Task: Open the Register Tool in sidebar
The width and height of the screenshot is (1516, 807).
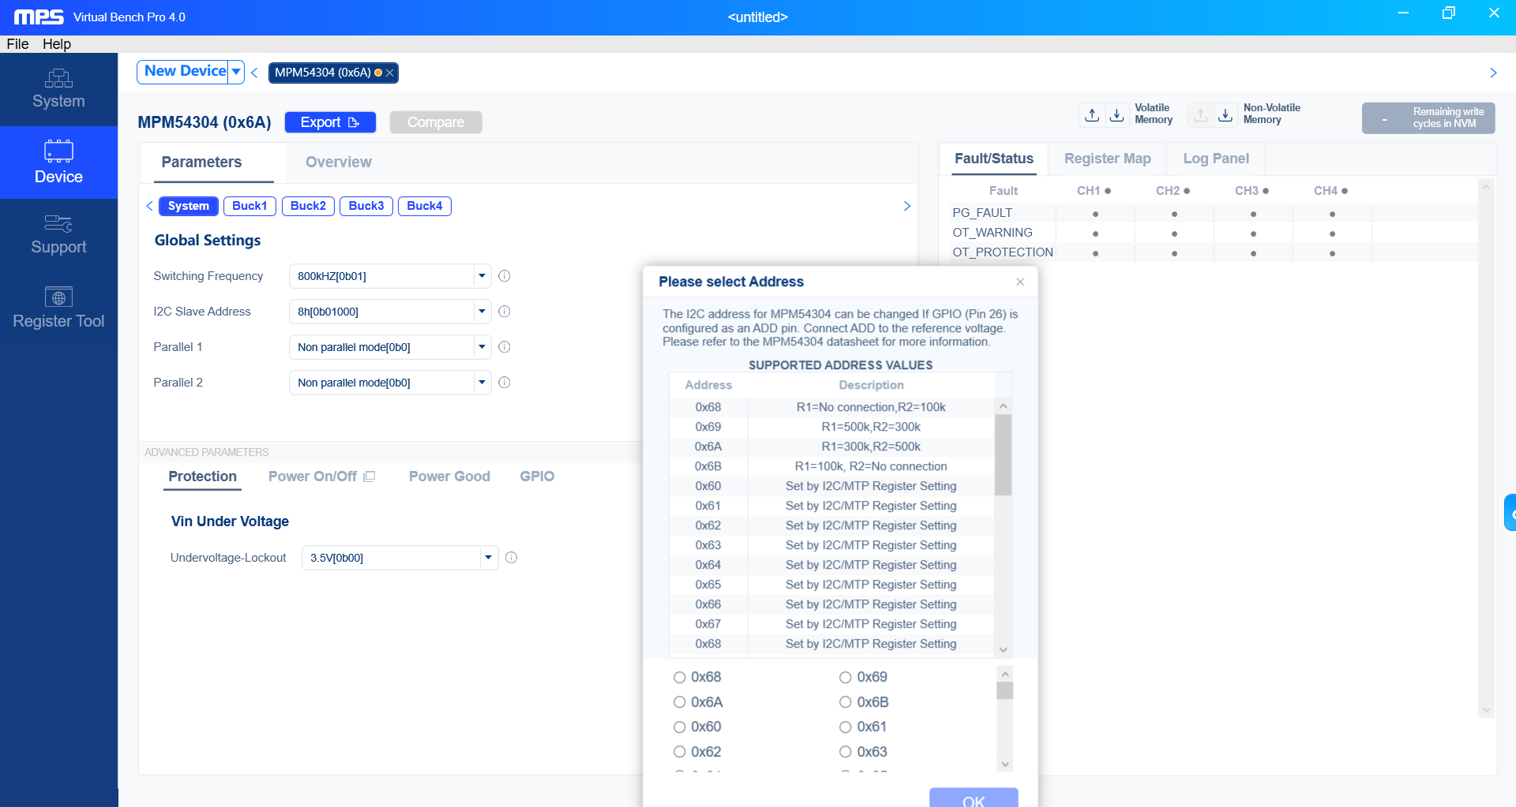Action: 58,308
